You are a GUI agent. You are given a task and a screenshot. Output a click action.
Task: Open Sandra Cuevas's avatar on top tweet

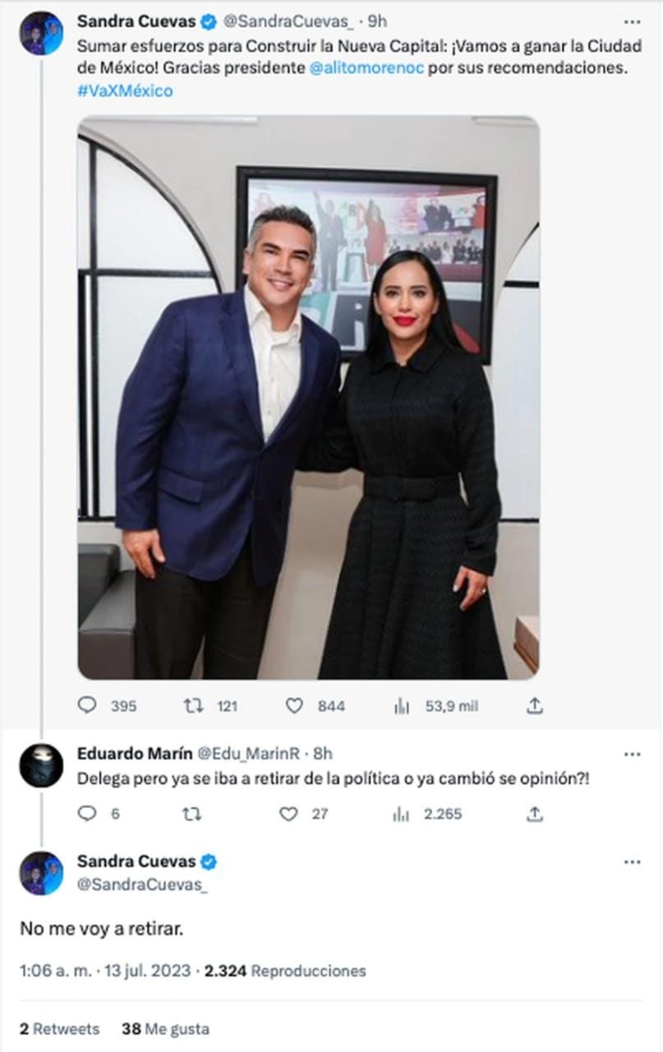(x=41, y=34)
